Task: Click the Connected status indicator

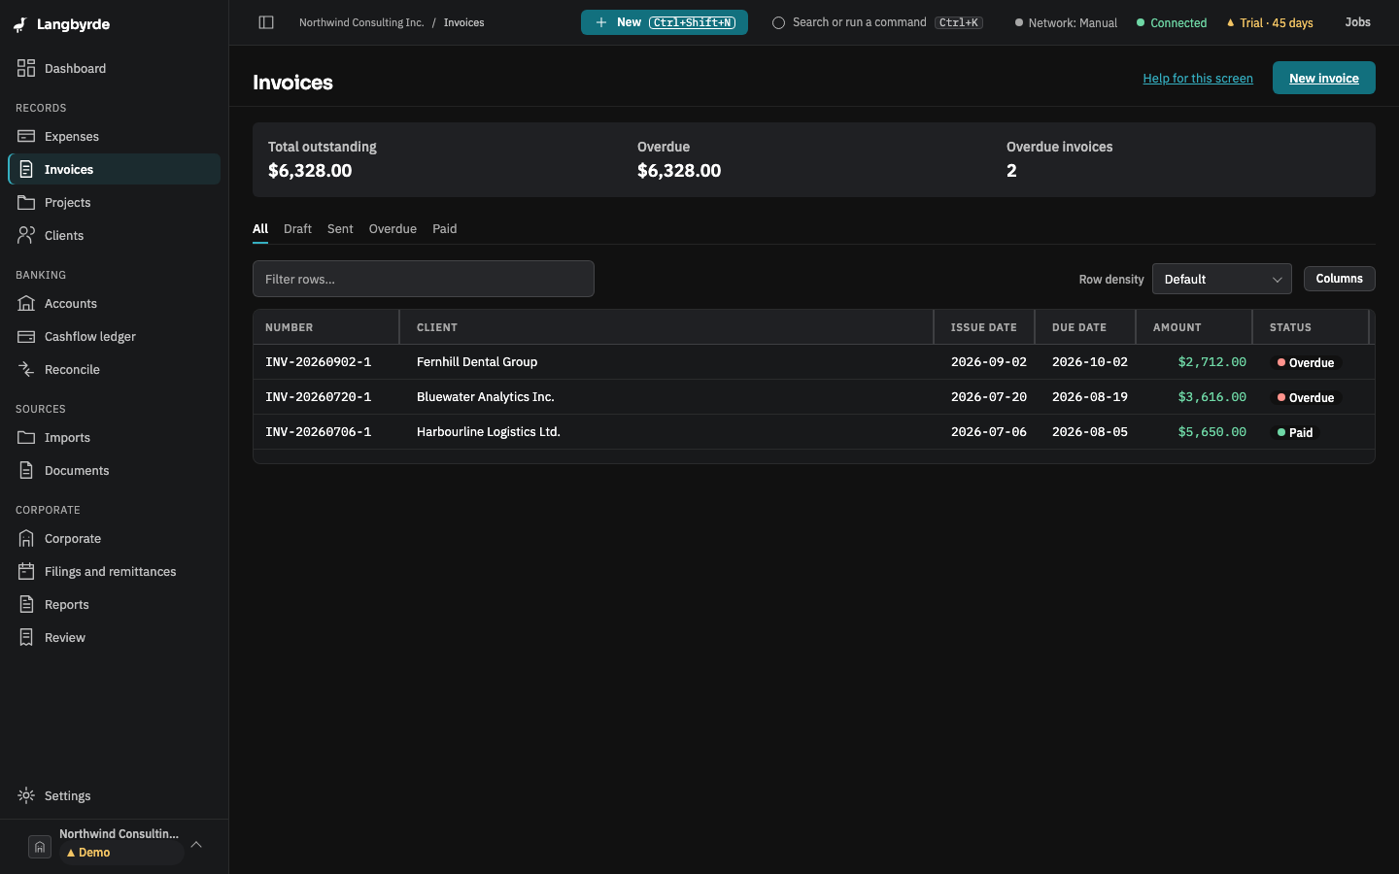Action: pyautogui.click(x=1172, y=22)
